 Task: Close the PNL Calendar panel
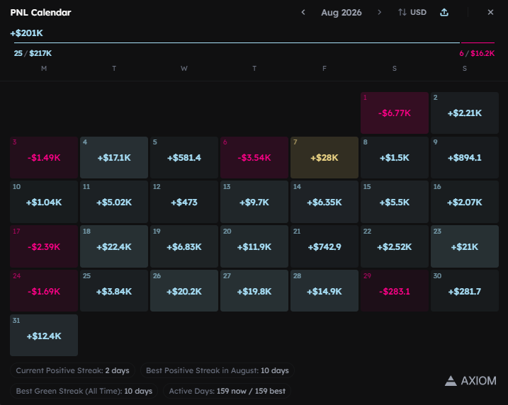[x=490, y=12]
